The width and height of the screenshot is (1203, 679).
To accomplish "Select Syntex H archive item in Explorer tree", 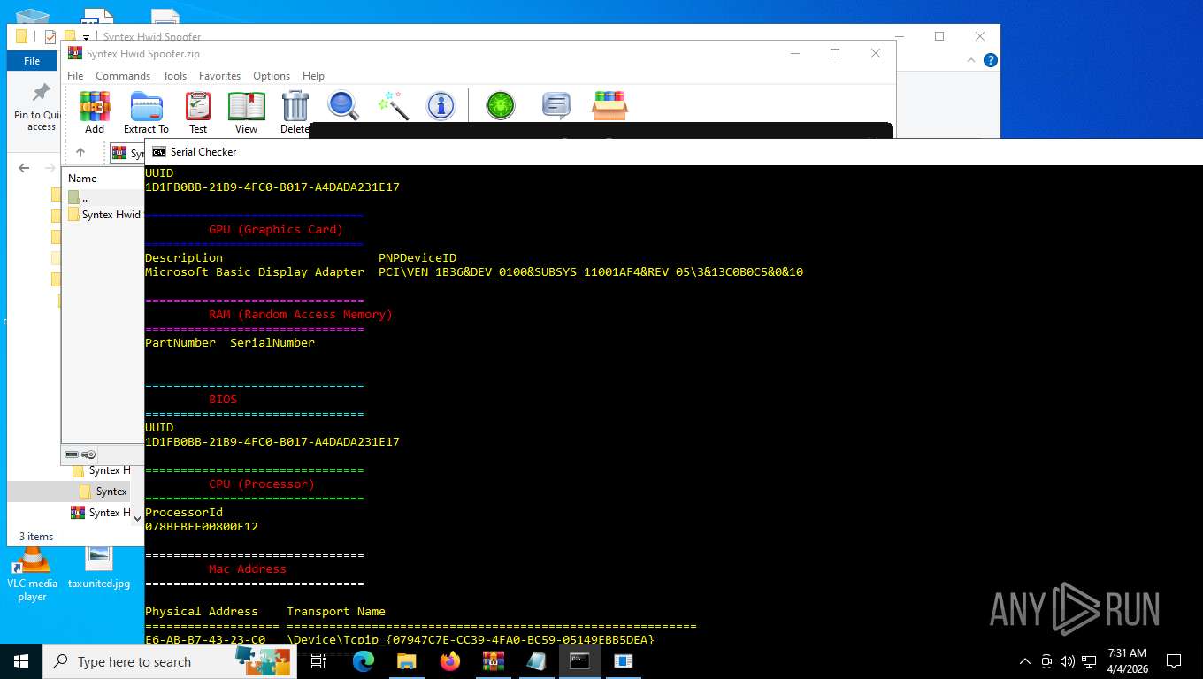I will (x=101, y=513).
